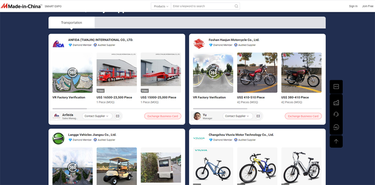Exchange Business Card with ANFIDA
The width and height of the screenshot is (375, 185).
point(162,116)
